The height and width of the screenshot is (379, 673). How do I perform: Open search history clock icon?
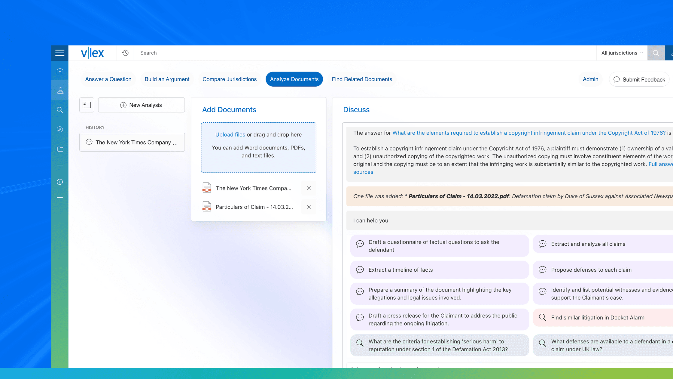tap(125, 53)
